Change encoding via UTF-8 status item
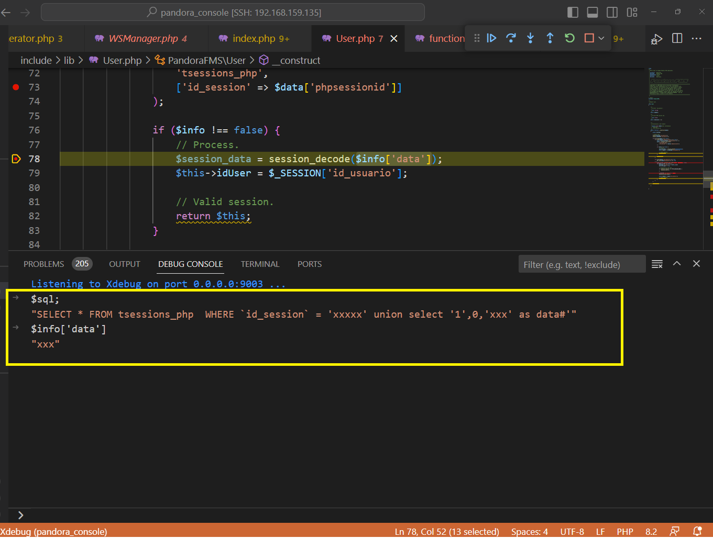The width and height of the screenshot is (713, 538). 572,531
